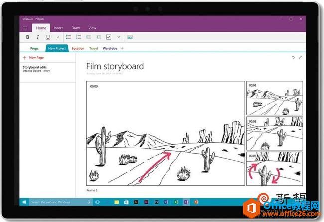Image resolution: width=324 pixels, height=222 pixels.
Task: Launch Excel from the taskbar
Action: click(176, 202)
